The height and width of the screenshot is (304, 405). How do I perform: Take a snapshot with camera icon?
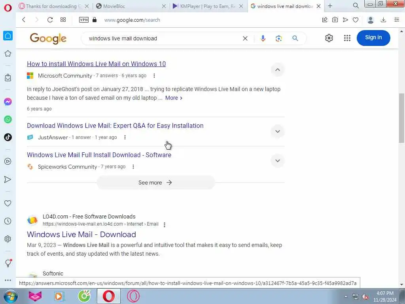click(335, 20)
